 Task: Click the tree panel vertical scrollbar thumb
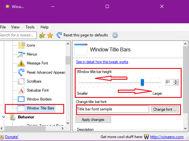[x=68, y=60]
